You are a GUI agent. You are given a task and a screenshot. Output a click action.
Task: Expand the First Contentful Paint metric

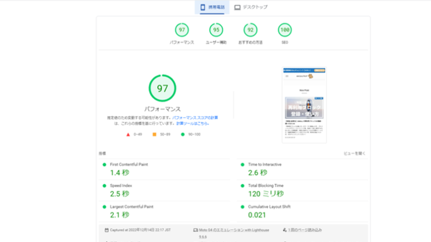[x=129, y=165]
